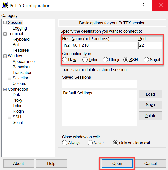Select the SSH connection type radio
The height and width of the screenshot is (170, 168).
[126, 60]
